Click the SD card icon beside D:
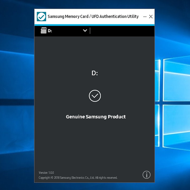190x190 pixels. coord(44,31)
